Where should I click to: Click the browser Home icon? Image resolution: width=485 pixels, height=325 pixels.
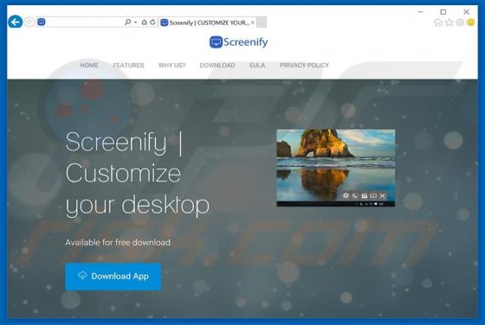click(438, 22)
